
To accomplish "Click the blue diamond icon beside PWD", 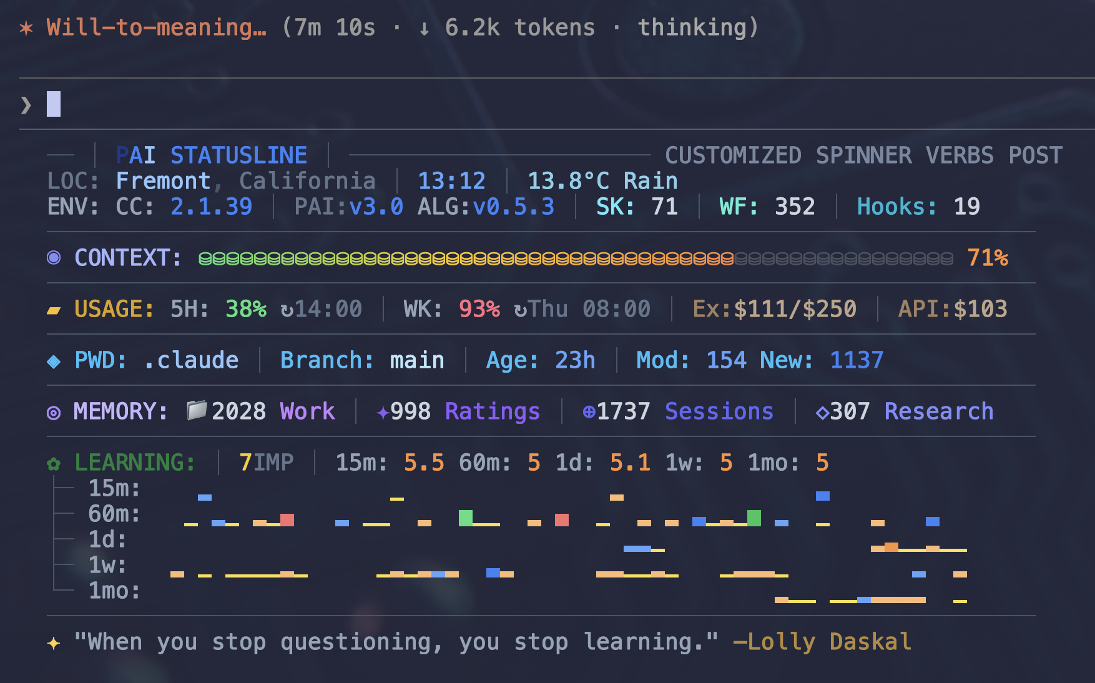I will click(x=54, y=361).
